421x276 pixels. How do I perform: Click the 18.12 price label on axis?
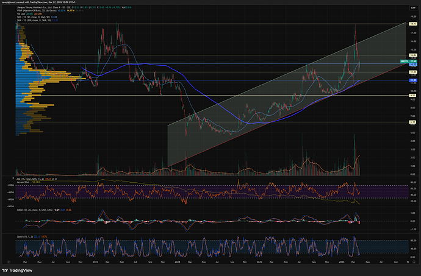click(x=412, y=24)
